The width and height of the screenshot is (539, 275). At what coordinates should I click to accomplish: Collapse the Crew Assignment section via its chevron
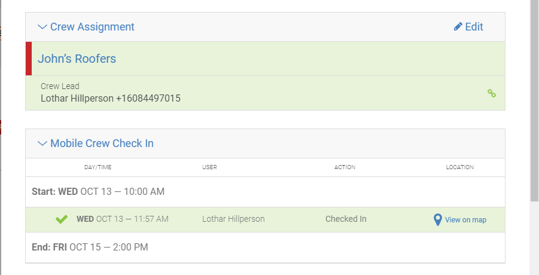42,27
